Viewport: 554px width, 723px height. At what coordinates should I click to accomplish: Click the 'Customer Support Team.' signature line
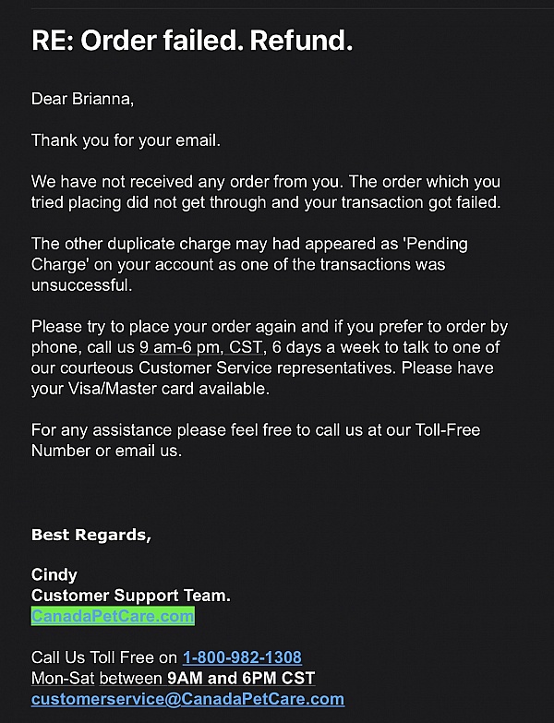point(131,596)
